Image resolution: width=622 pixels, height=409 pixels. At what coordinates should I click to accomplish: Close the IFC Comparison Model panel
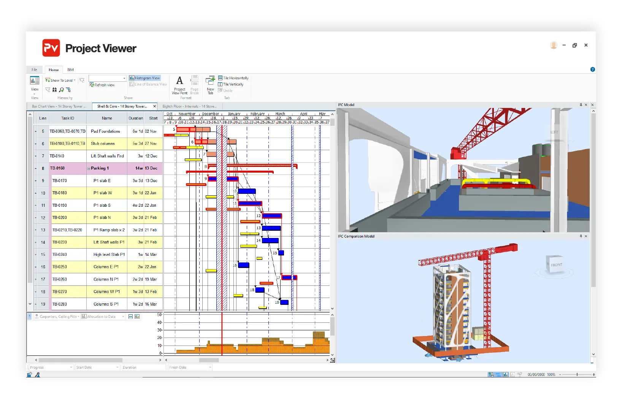click(586, 236)
